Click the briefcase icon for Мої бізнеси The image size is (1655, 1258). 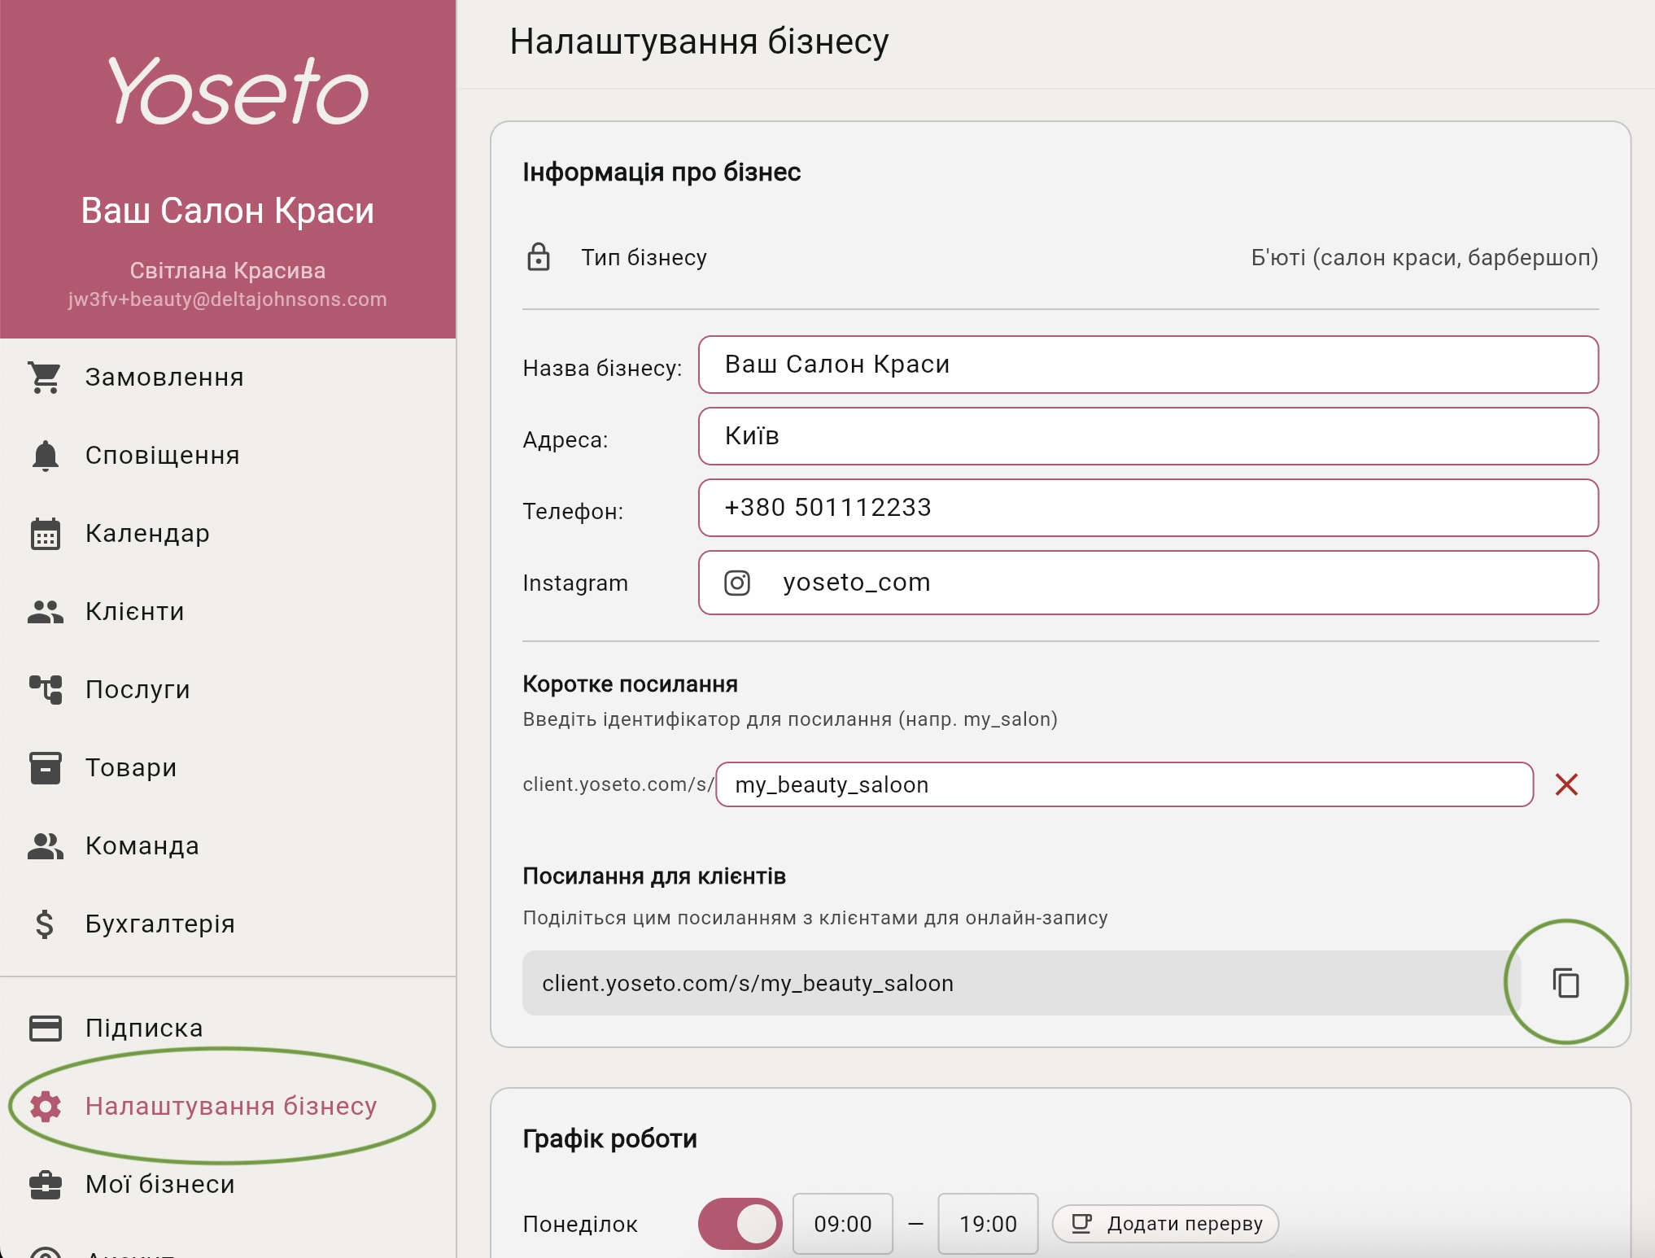(x=45, y=1185)
